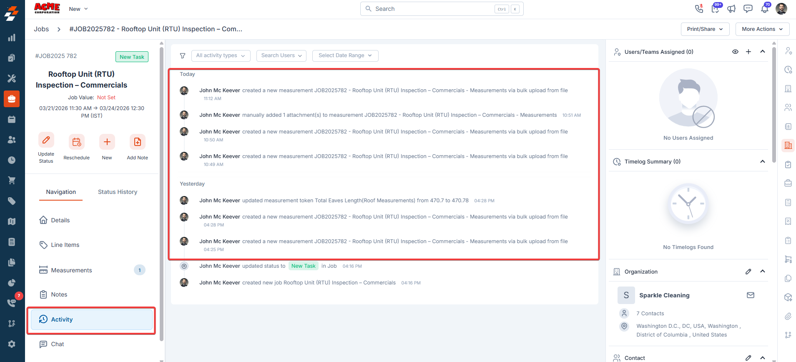The image size is (796, 362).
Task: Open the chat messages icon in header
Action: [748, 8]
